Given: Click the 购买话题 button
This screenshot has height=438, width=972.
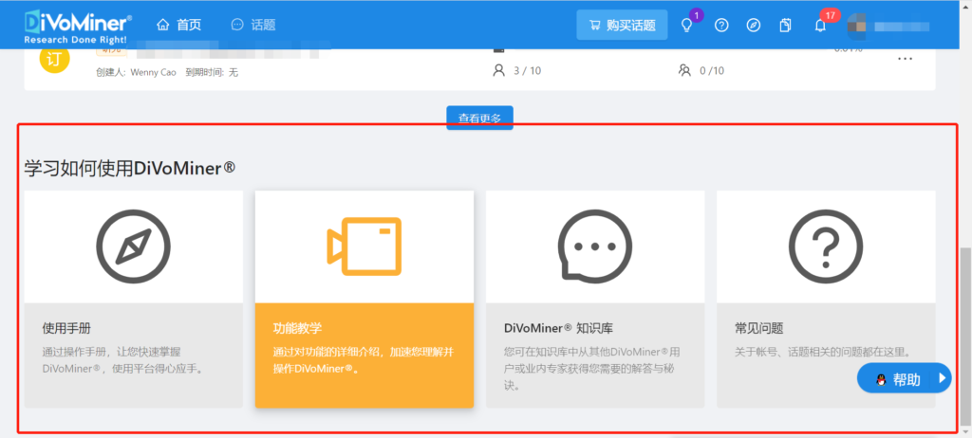Looking at the screenshot, I should point(622,25).
